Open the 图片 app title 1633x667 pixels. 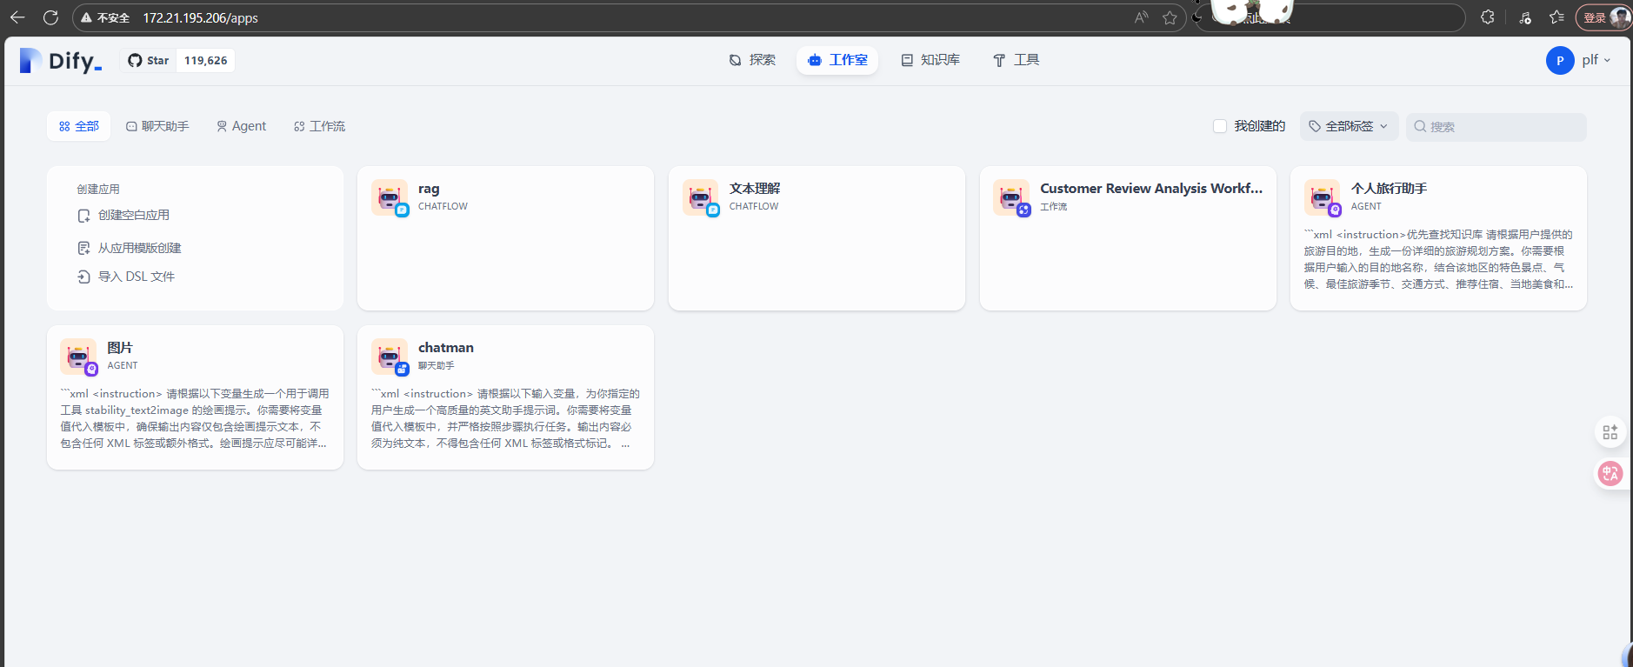pyautogui.click(x=120, y=348)
